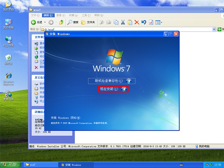Click the Move To toolbar icon
Viewport: 224px width, 168px height.
[x=102, y=22]
